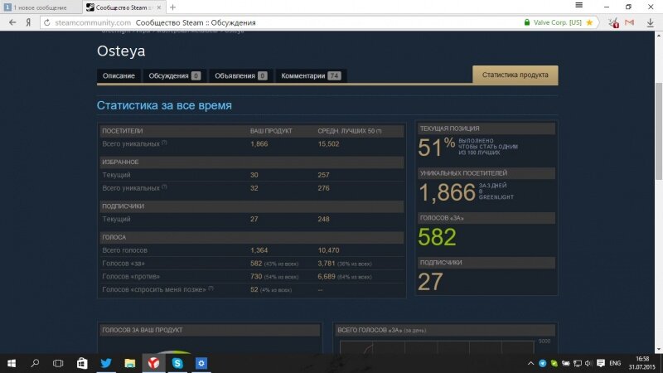Launch Skype from the taskbar
The image size is (663, 373).
pyautogui.click(x=177, y=363)
